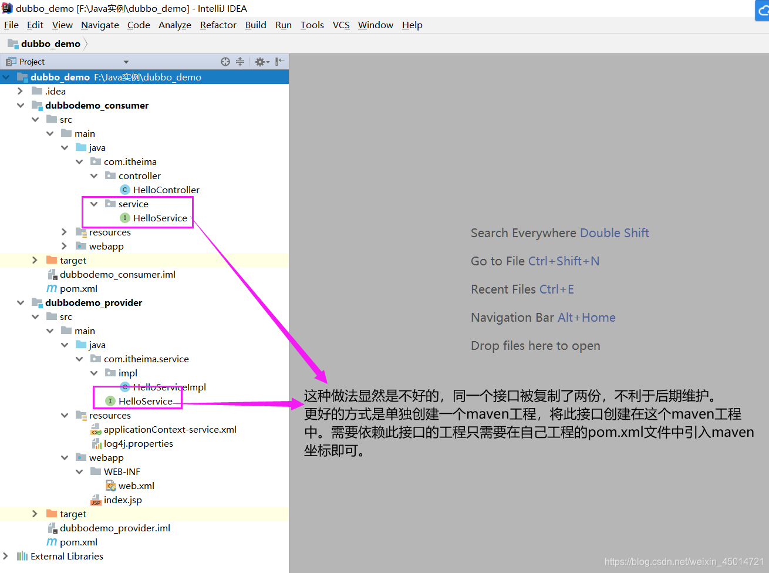This screenshot has width=769, height=573.
Task: Click the consumer target folder icon
Action: pos(52,260)
